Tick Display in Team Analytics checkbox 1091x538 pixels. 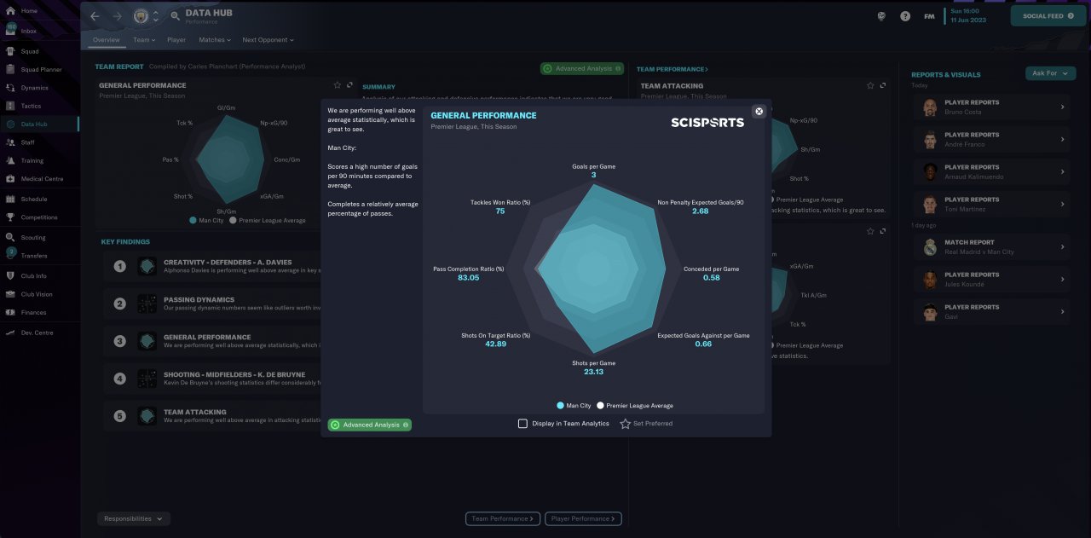tap(523, 423)
